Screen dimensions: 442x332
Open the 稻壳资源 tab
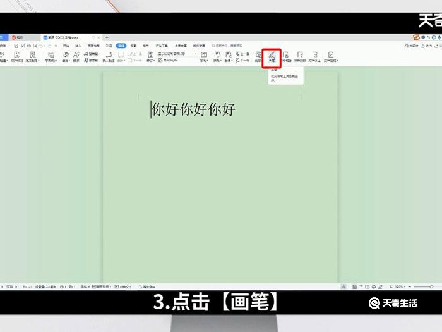(x=199, y=46)
